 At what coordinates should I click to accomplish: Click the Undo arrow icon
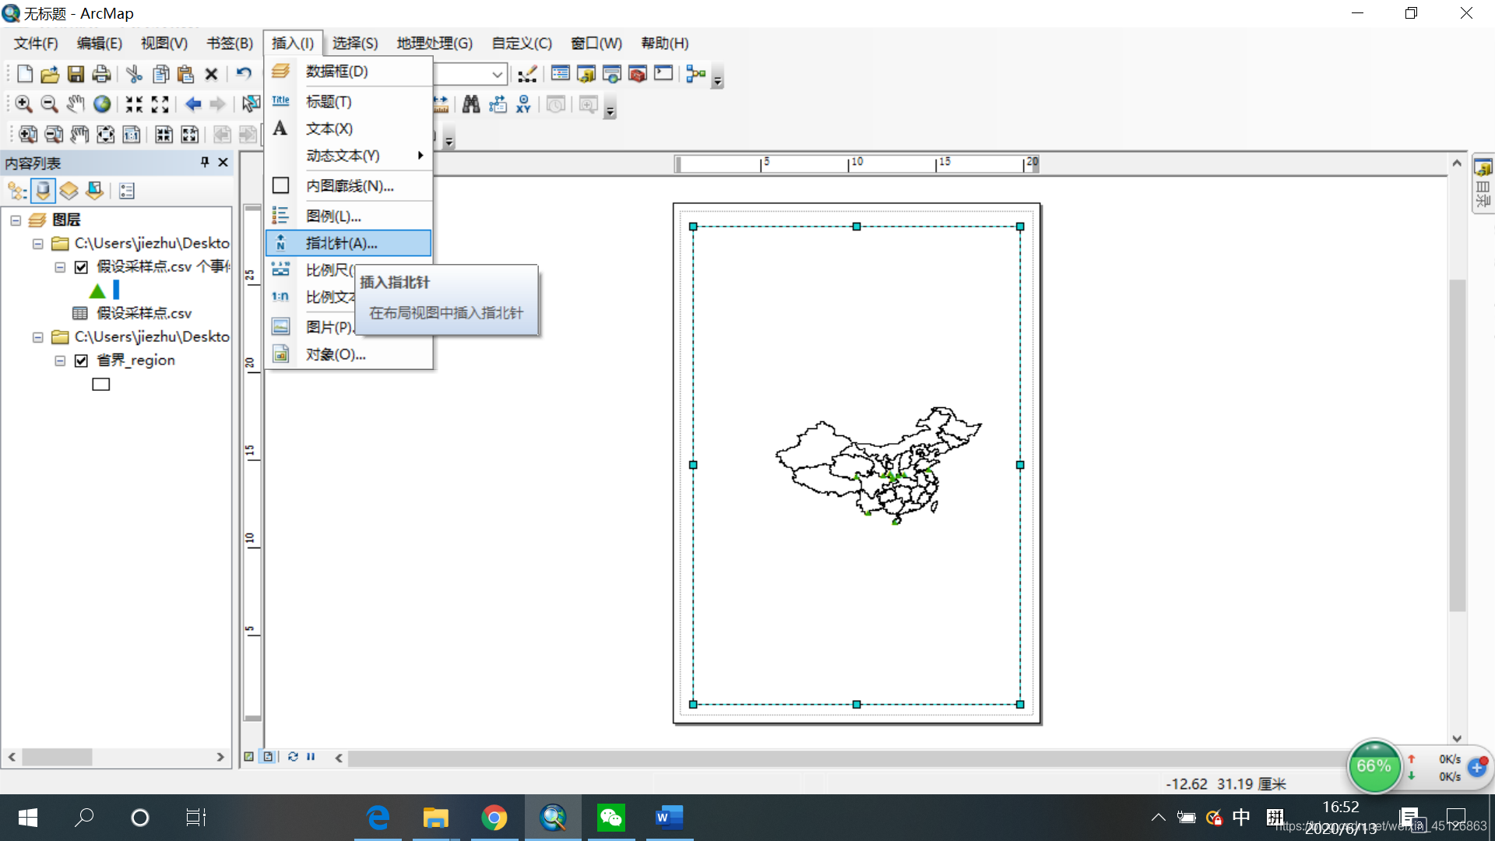244,74
